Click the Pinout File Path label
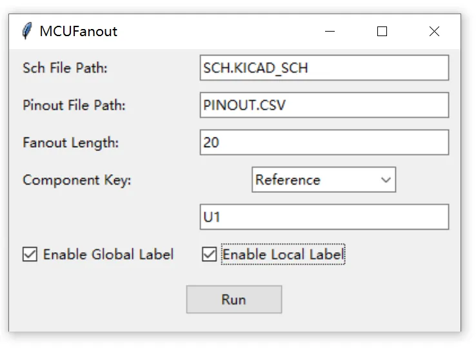The image size is (476, 349). 74,105
